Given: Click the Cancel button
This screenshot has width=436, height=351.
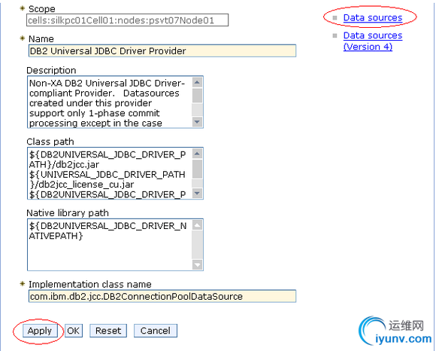Looking at the screenshot, I should pyautogui.click(x=155, y=331).
